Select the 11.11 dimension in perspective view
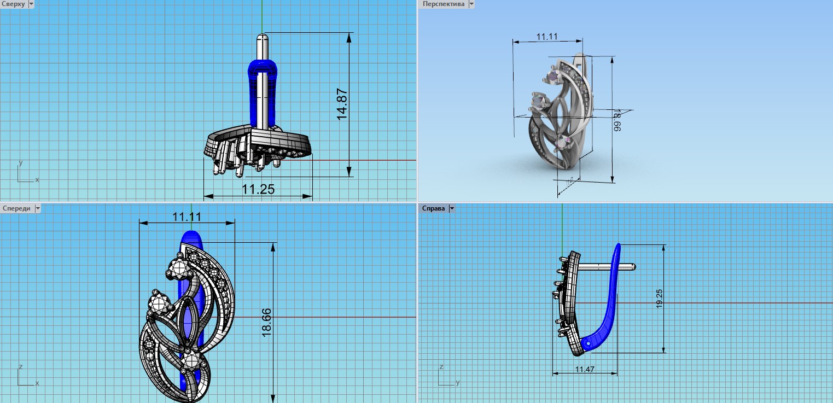This screenshot has width=833, height=403. 546,37
